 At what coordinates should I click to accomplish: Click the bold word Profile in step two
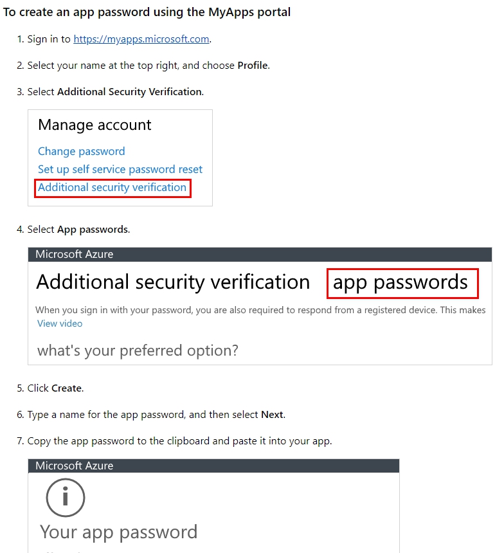(x=253, y=66)
